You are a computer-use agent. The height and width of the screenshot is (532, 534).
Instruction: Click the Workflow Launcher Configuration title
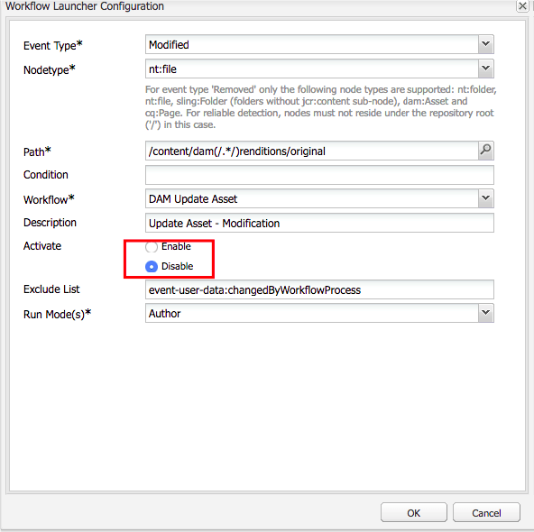tap(85, 5)
